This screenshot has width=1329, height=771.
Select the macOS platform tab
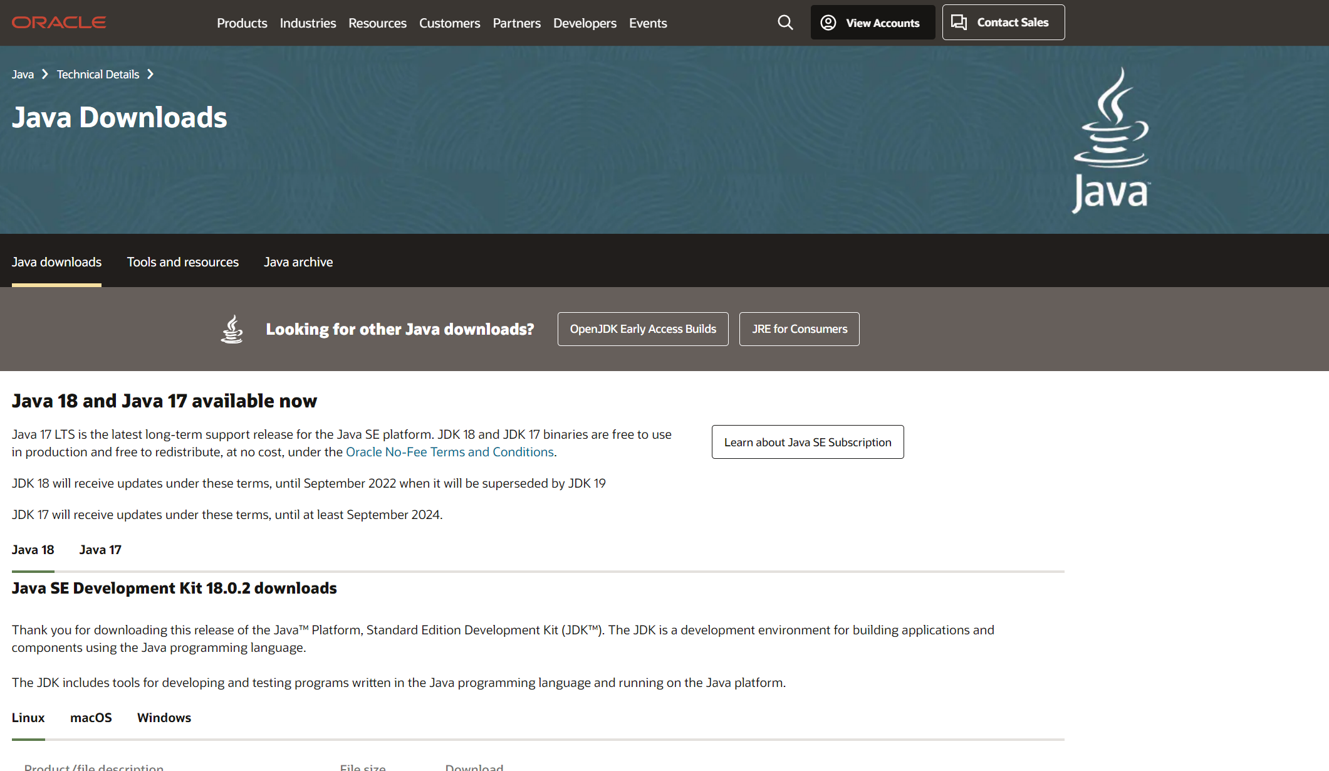pos(91,718)
